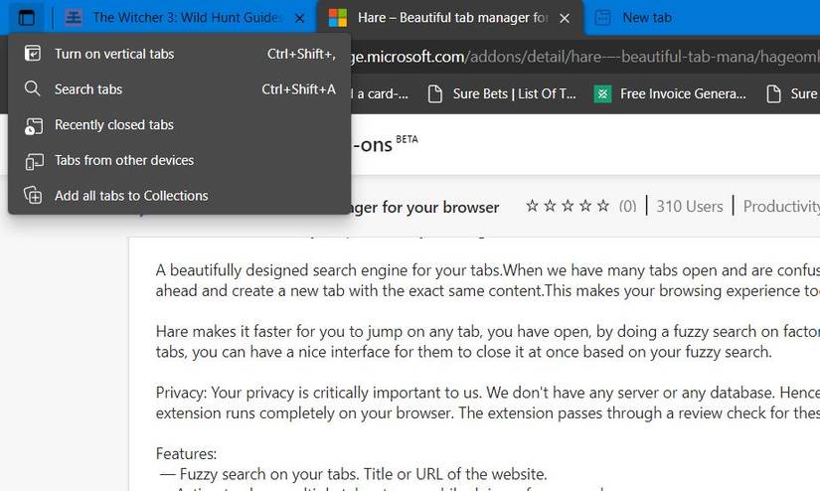This screenshot has width=820, height=491.
Task: Switch to the New tab
Action: (646, 18)
